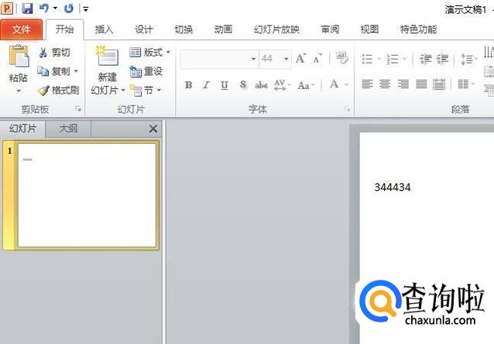Open the 特色功能 tab

pyautogui.click(x=418, y=29)
